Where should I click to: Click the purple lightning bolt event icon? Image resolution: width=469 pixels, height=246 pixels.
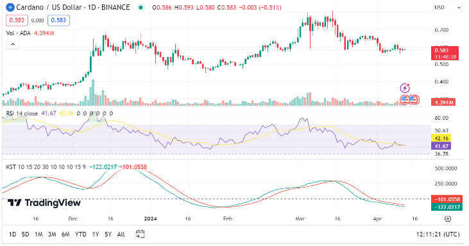pyautogui.click(x=405, y=88)
